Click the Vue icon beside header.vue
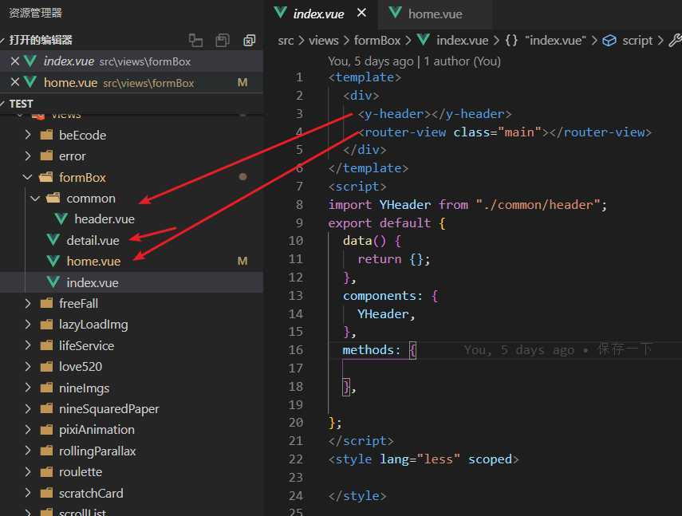This screenshot has width=682, height=516. click(x=61, y=219)
